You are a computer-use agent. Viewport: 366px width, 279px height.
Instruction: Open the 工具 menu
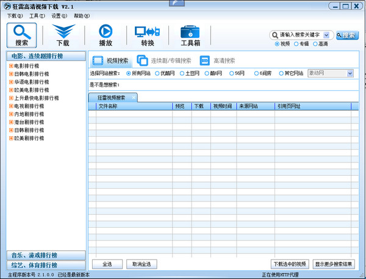click(37, 16)
